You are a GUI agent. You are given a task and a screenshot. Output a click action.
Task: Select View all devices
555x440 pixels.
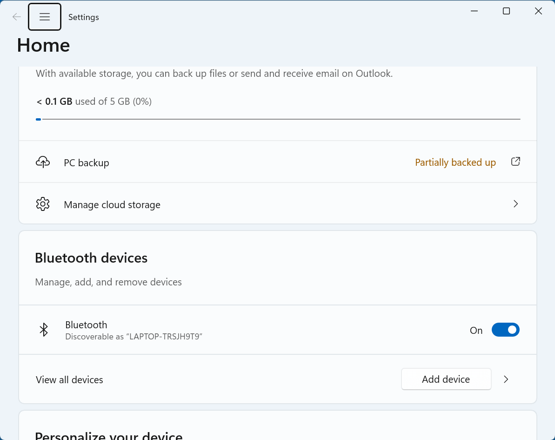[x=69, y=379]
